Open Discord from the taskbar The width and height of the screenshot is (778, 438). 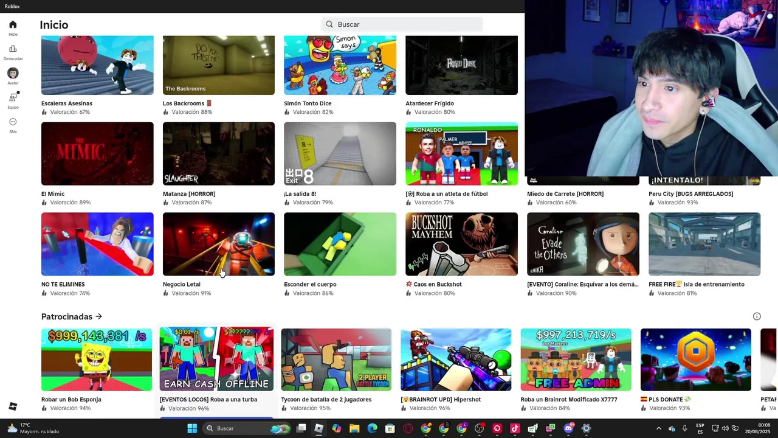coord(568,428)
